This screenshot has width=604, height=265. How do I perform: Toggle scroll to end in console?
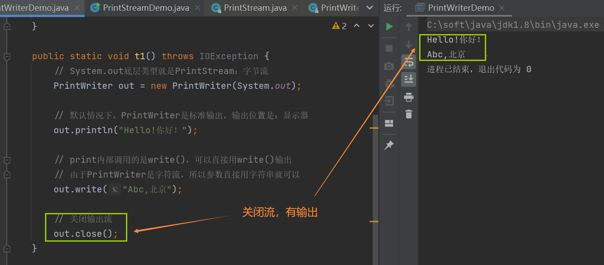click(x=409, y=79)
